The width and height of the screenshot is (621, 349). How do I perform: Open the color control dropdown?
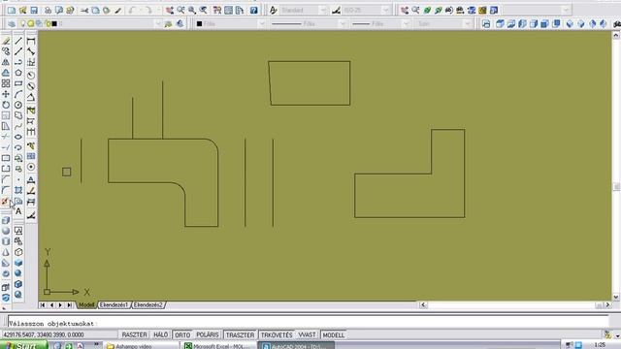pyautogui.click(x=261, y=24)
